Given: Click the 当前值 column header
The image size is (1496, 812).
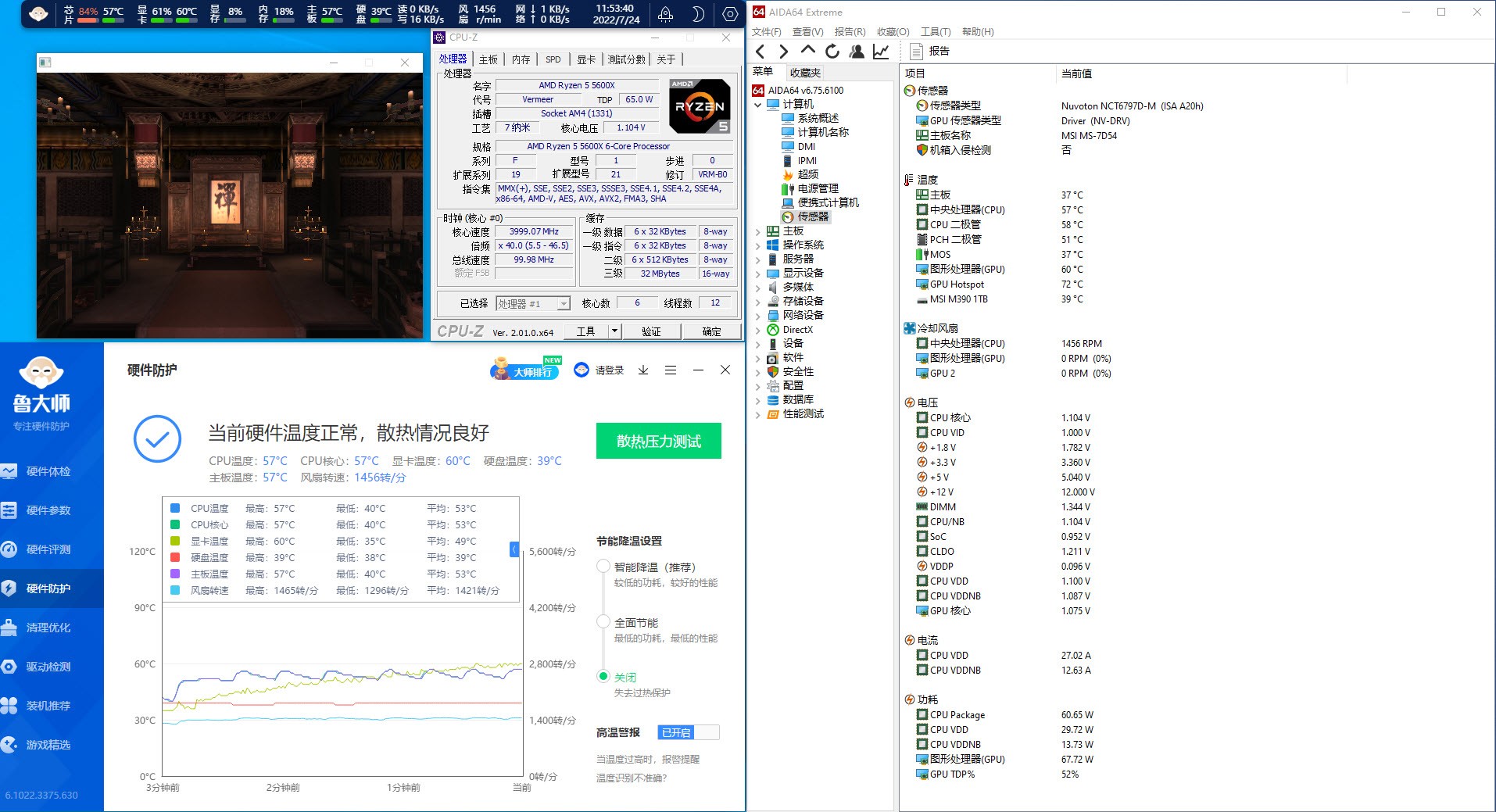Looking at the screenshot, I should click(x=1076, y=73).
